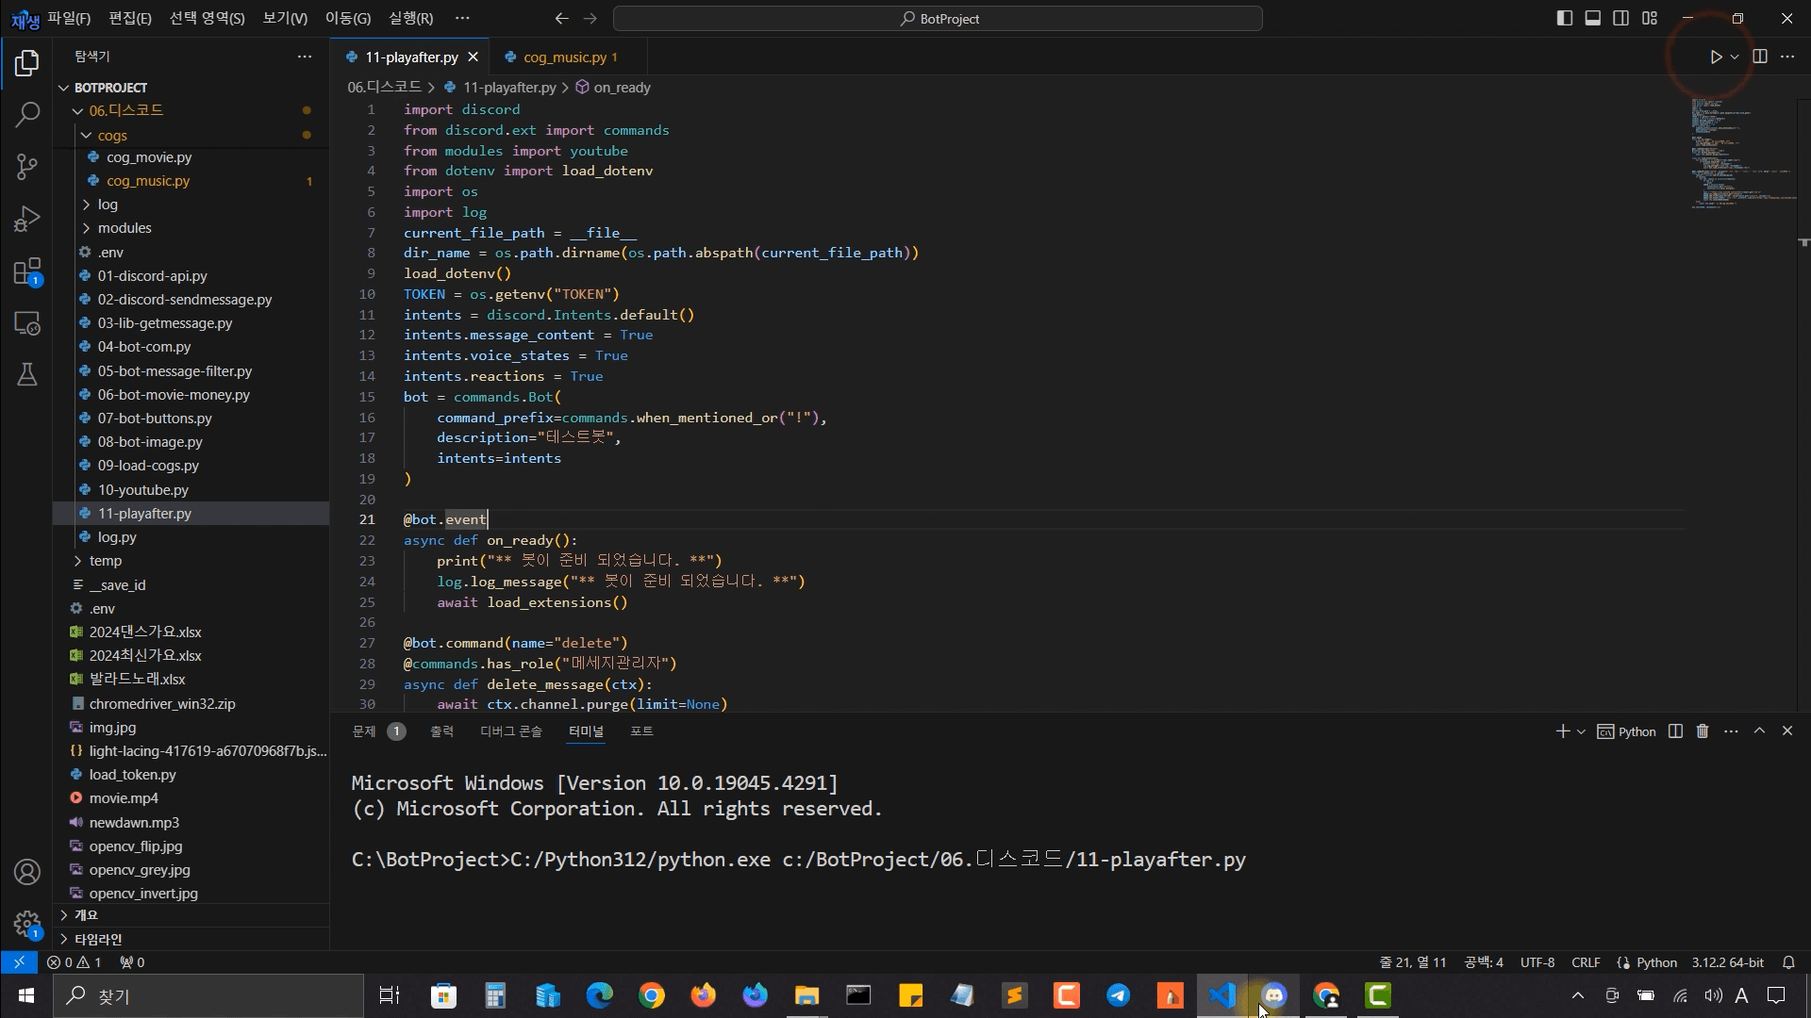Toggle primary side bar visibility
Screen dimensions: 1811x1018
(x=1564, y=18)
